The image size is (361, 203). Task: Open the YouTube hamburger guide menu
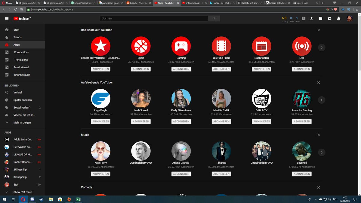pyautogui.click(x=7, y=18)
